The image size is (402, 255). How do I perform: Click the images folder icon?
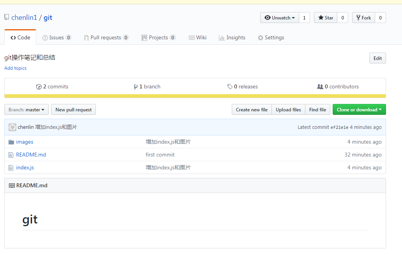point(11,142)
